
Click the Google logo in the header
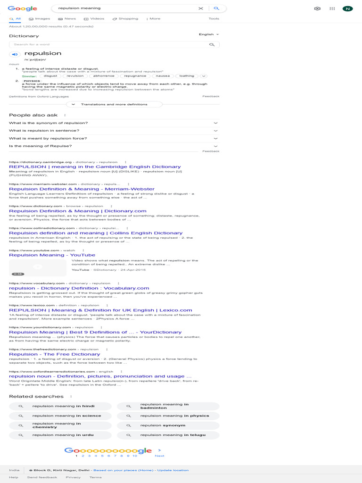pos(23,8)
